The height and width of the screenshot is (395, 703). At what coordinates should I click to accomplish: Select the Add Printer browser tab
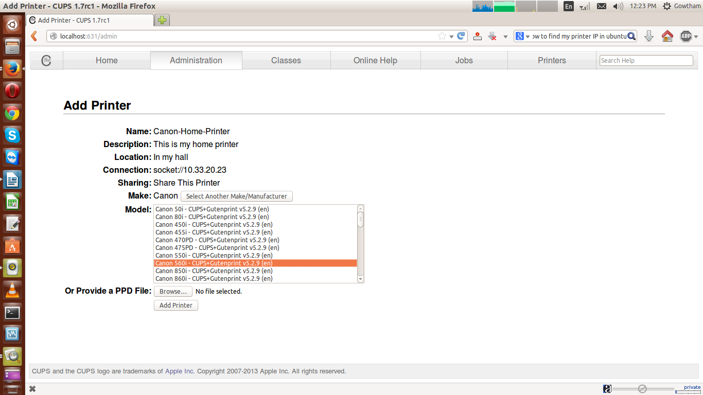tap(90, 20)
